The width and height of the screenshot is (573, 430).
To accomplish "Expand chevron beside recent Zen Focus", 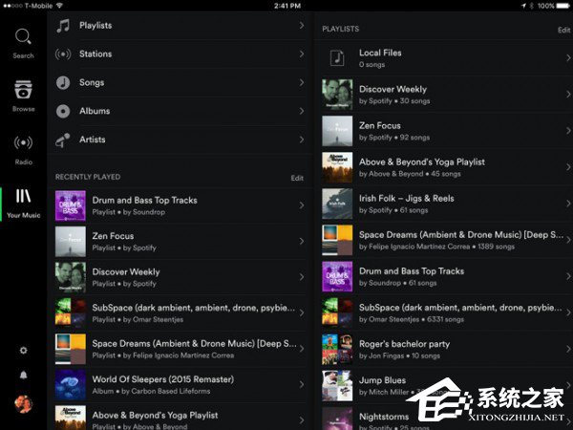I will [x=302, y=242].
